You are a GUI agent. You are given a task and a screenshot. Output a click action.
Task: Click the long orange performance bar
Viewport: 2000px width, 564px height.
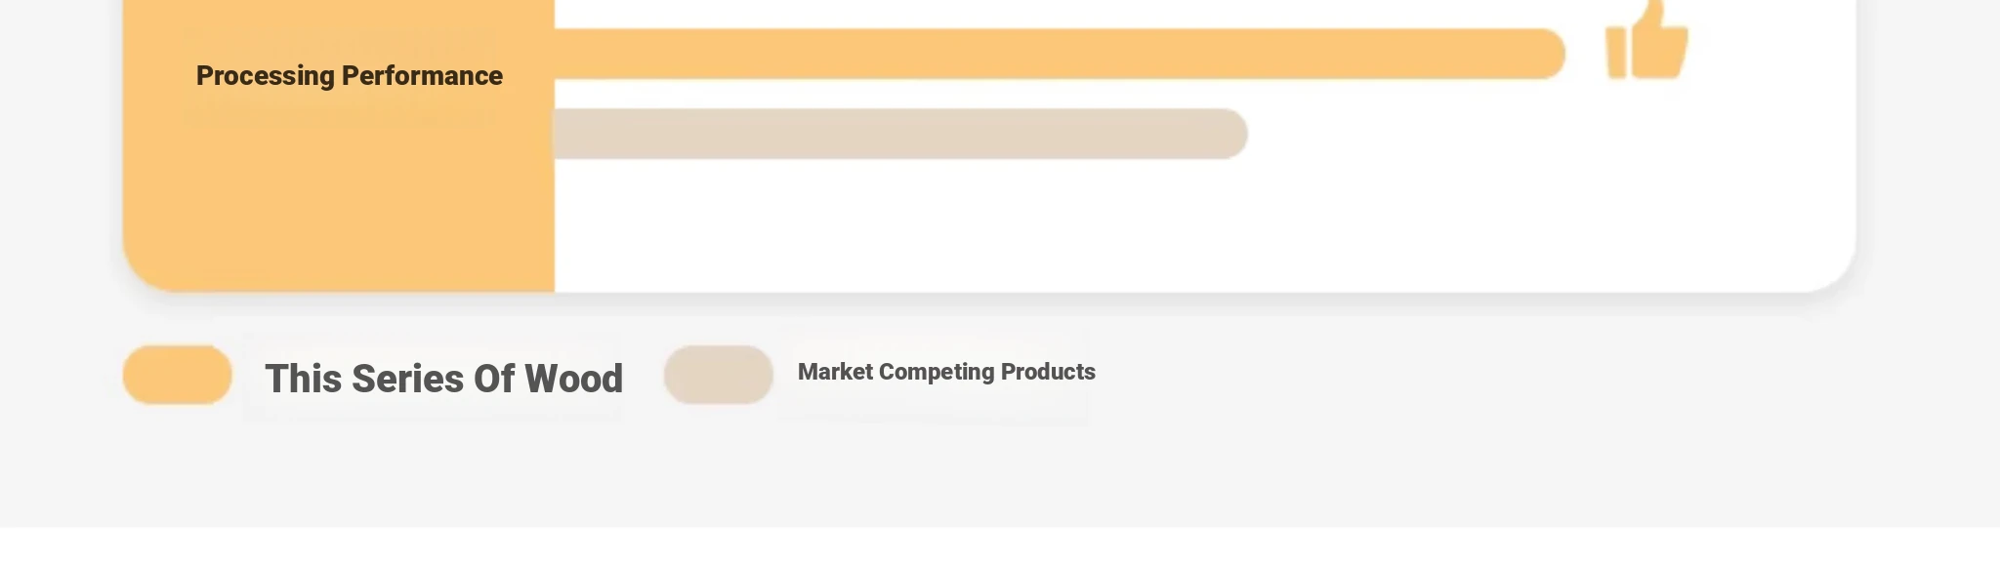click(1060, 54)
